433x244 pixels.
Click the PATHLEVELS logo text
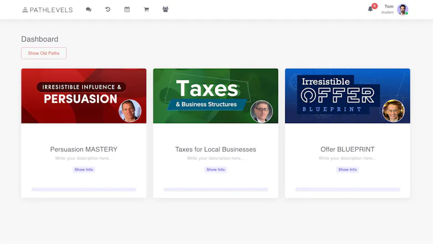[51, 10]
